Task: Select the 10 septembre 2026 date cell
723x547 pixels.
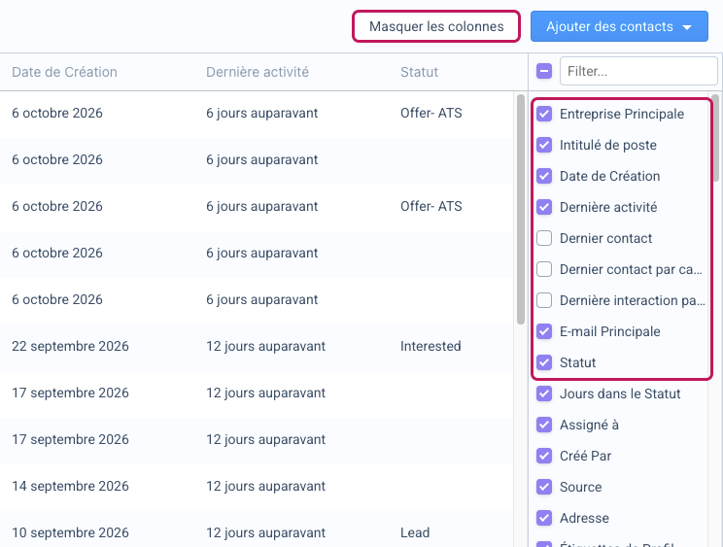Action: (x=70, y=532)
